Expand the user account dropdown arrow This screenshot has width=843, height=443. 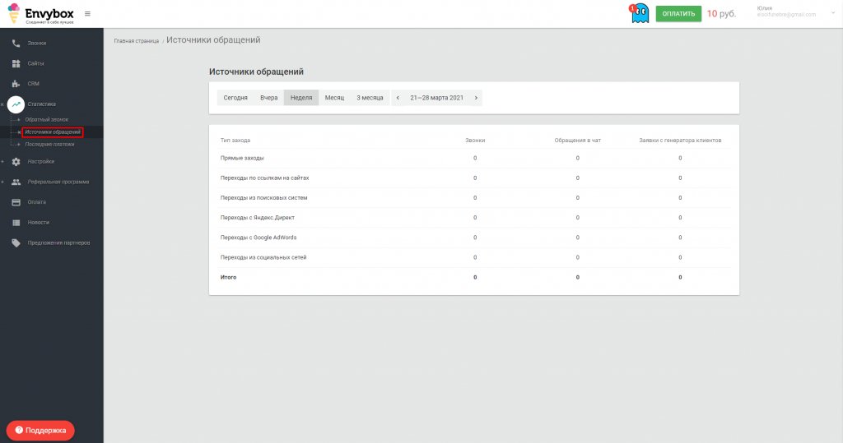point(833,12)
